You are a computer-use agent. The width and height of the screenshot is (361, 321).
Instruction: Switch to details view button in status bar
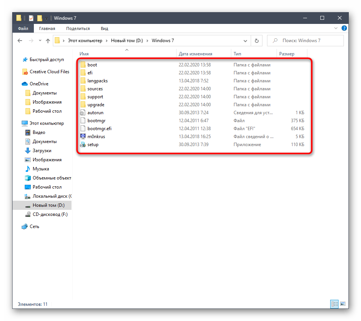[x=334, y=304]
